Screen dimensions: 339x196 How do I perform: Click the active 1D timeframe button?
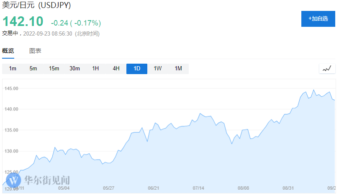point(137,69)
